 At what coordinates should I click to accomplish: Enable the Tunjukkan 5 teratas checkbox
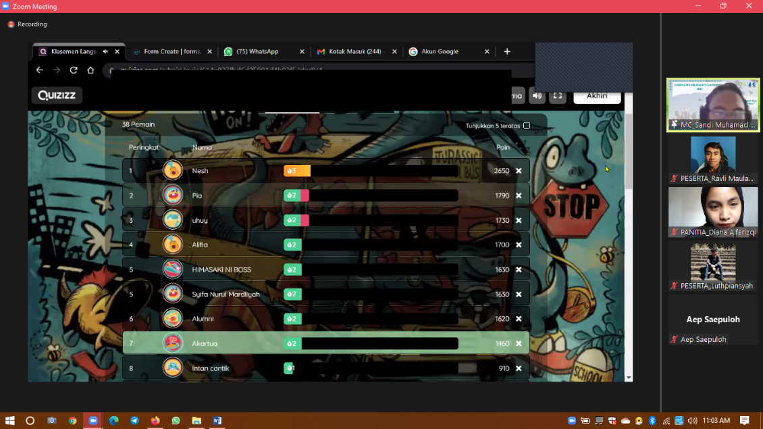pyautogui.click(x=527, y=126)
